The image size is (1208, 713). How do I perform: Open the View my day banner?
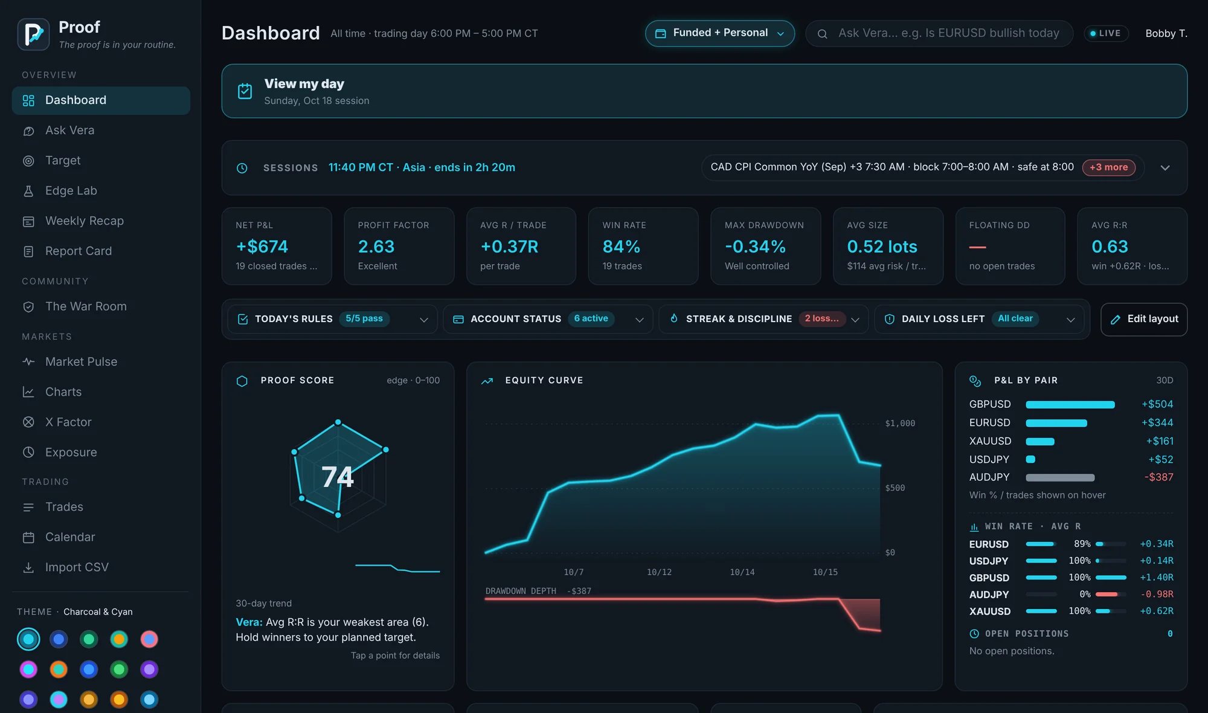(x=704, y=91)
